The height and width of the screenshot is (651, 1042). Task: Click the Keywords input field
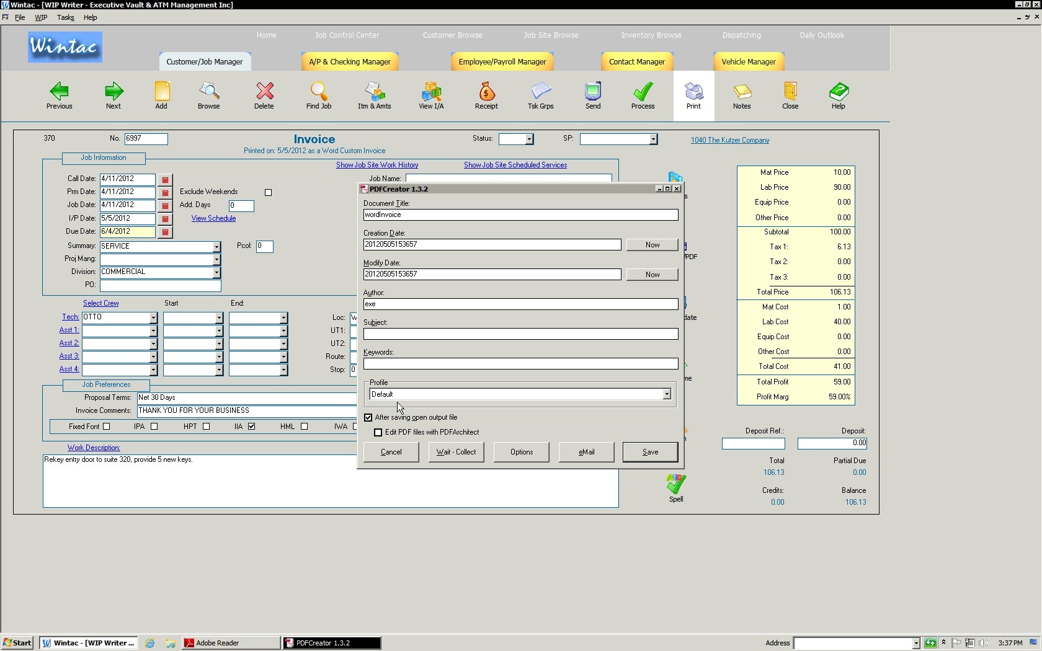click(520, 364)
